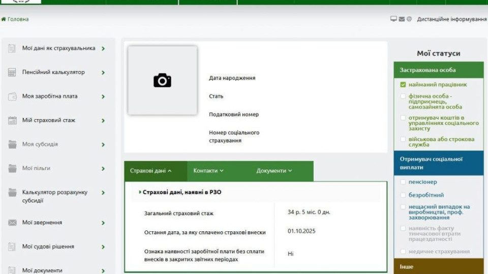Check наявність факту тимчасової втрати працездатності
The image size is (488, 274).
pyautogui.click(x=403, y=228)
